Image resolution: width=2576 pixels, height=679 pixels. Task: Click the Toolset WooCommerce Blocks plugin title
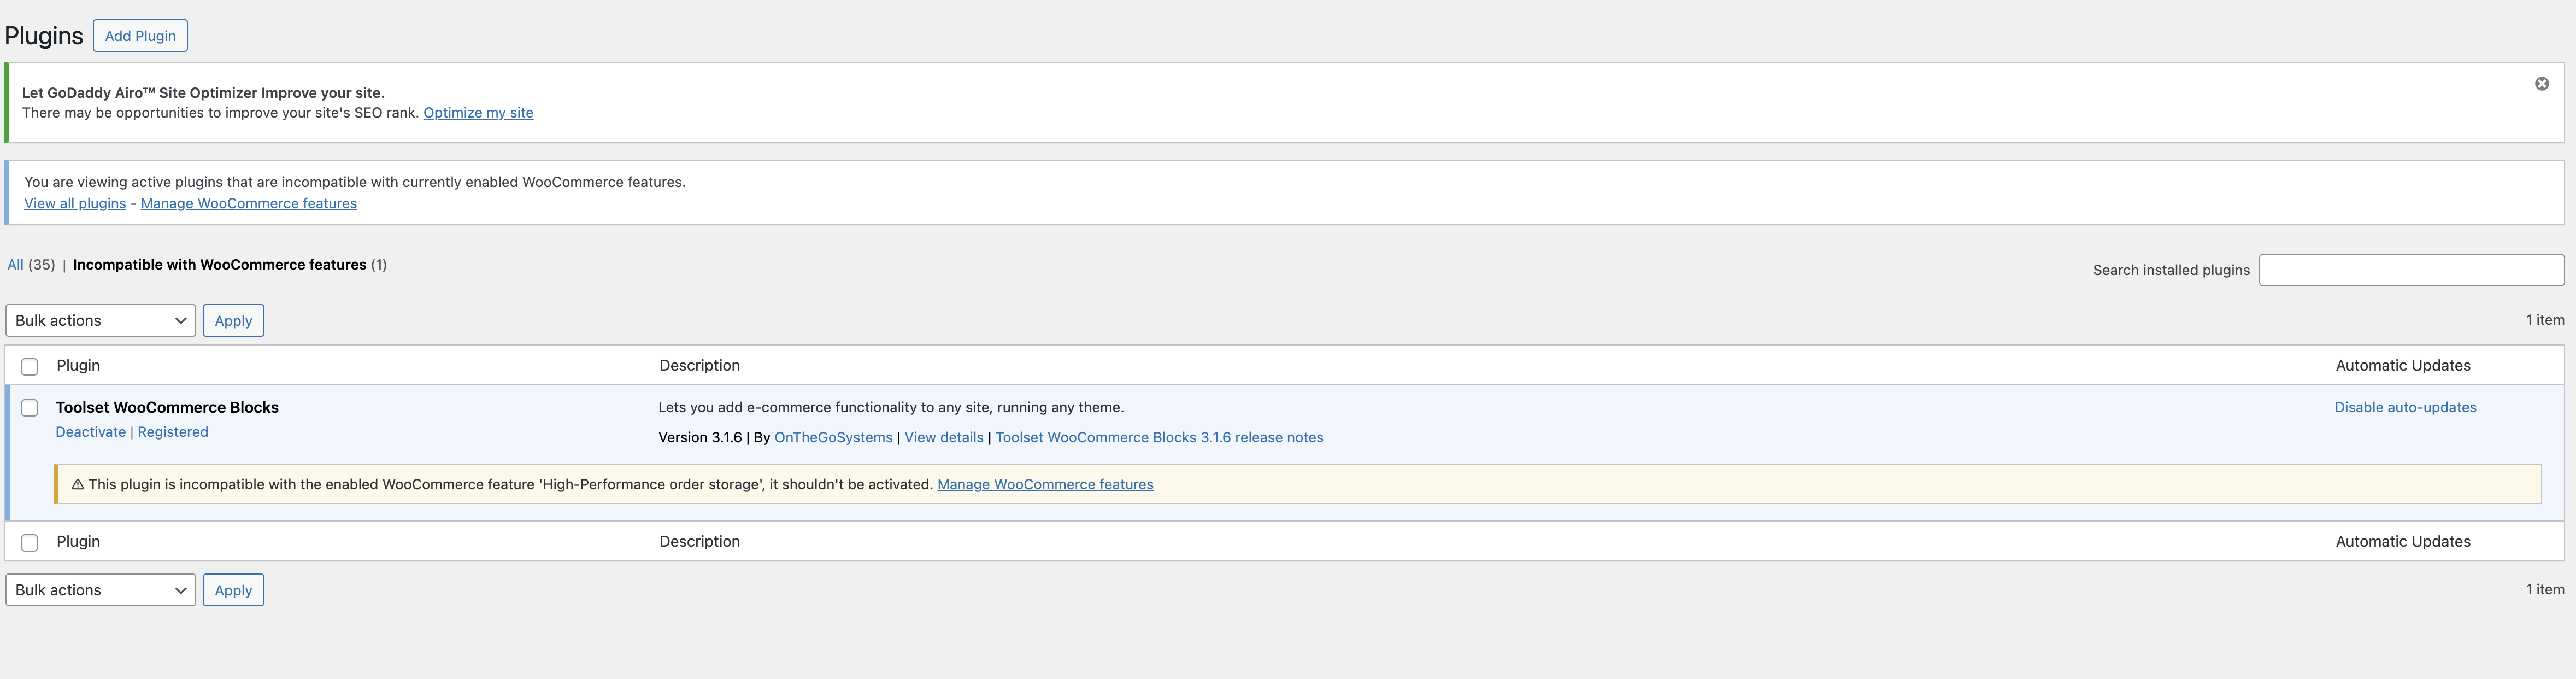167,408
